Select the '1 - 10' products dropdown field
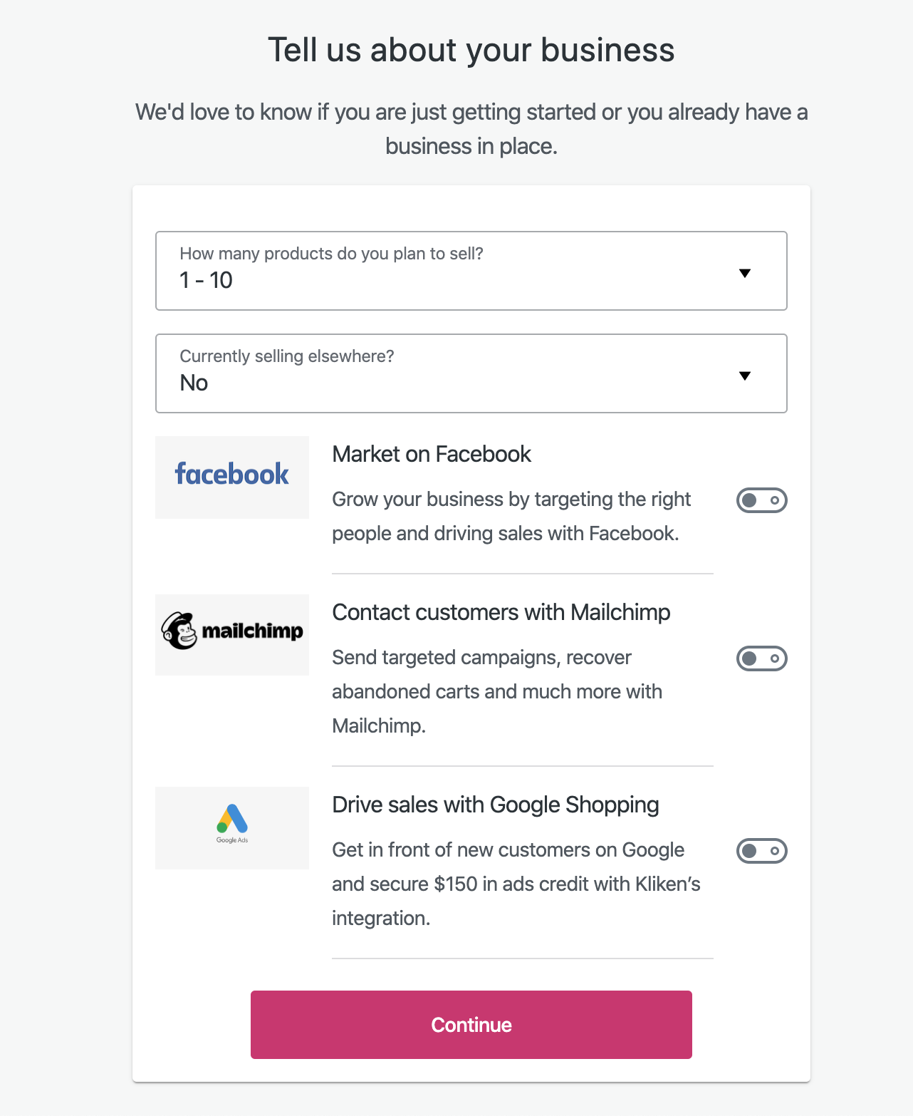Viewport: 913px width, 1116px height. [471, 271]
